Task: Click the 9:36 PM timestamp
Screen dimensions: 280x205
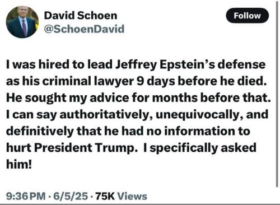Action: (x=26, y=196)
